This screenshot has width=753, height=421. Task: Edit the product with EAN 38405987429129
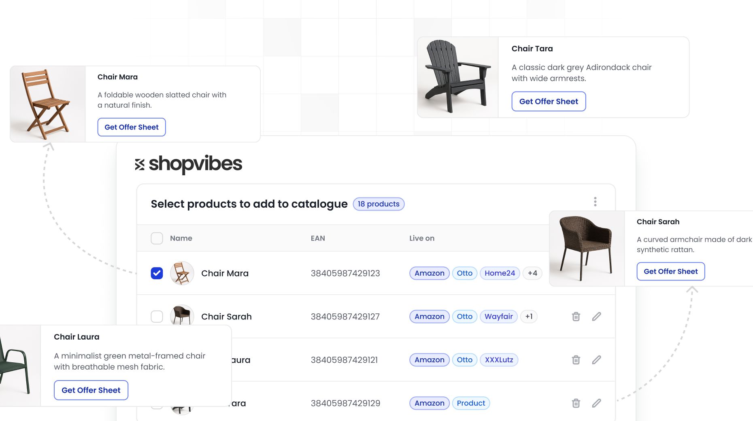[596, 403]
